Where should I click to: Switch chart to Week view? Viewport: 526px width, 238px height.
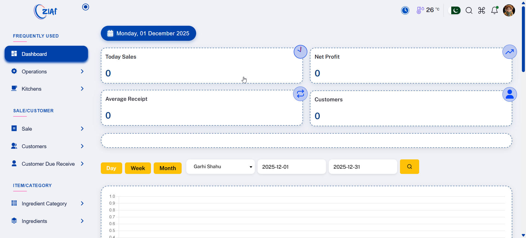coord(138,168)
